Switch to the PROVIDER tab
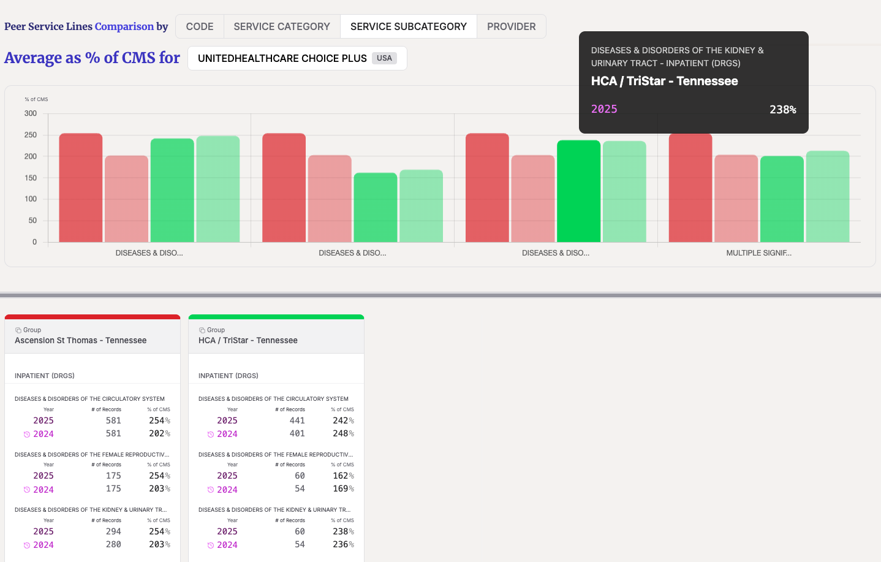The image size is (881, 562). [512, 26]
